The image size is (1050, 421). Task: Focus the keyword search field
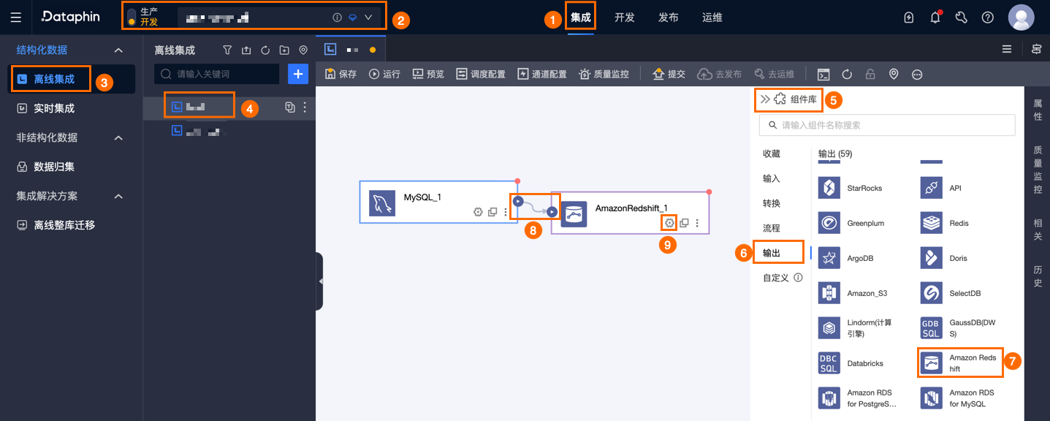(217, 74)
